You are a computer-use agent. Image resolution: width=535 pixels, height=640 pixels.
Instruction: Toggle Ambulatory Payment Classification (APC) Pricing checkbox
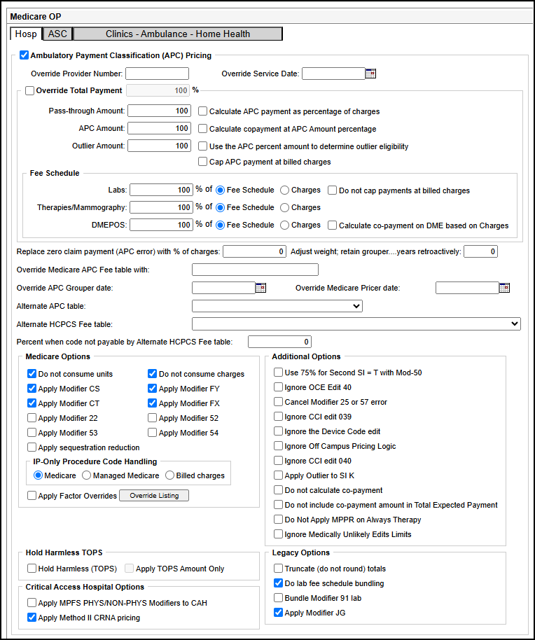pos(24,55)
